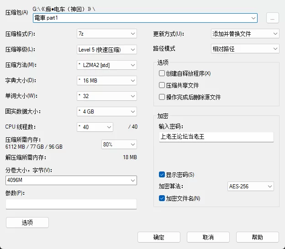
Task: Check the 压缩共享文件 option
Action: [162, 85]
